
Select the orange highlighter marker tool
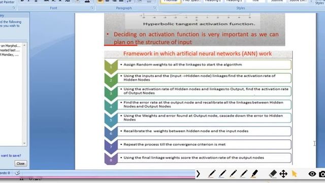(x=254, y=174)
